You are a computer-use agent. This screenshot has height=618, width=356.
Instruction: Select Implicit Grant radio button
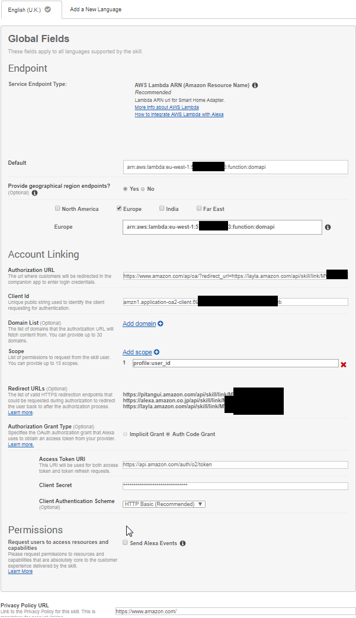pyautogui.click(x=125, y=434)
